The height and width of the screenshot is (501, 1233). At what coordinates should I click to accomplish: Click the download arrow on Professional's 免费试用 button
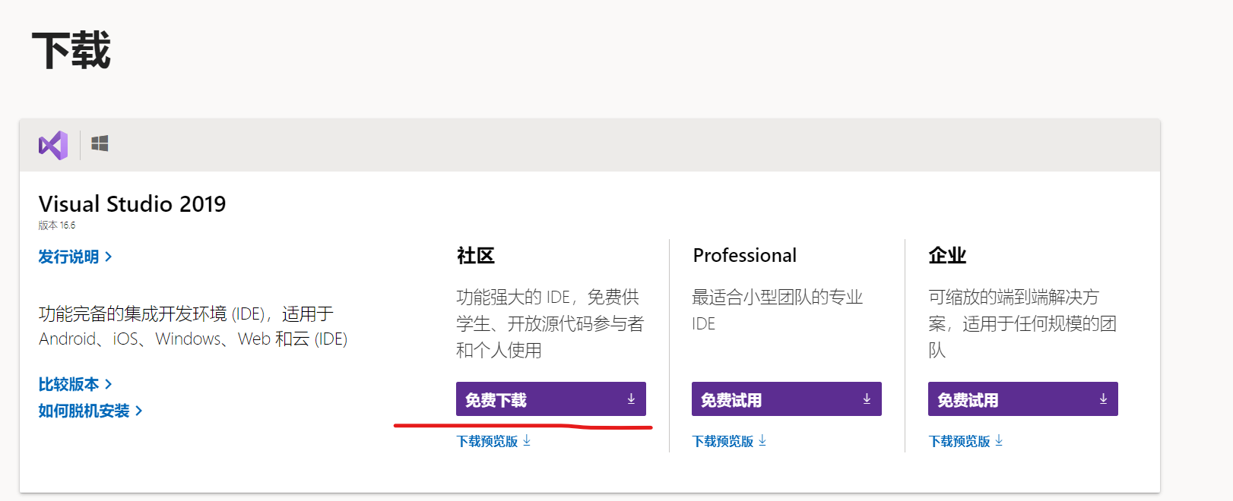pos(867,399)
